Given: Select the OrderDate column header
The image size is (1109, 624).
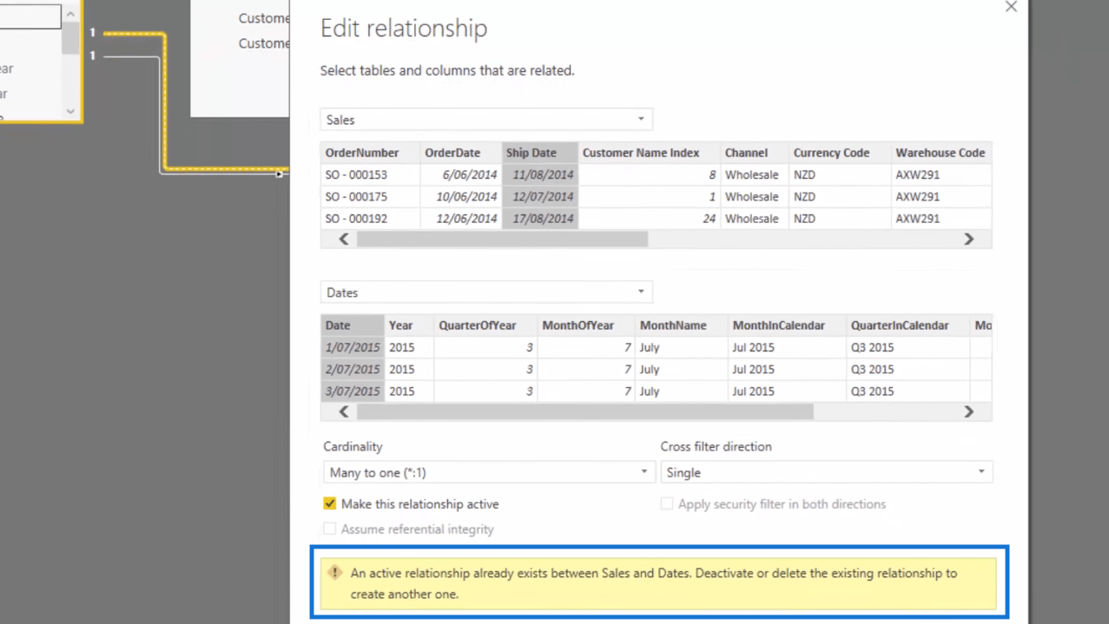Looking at the screenshot, I should coord(461,153).
